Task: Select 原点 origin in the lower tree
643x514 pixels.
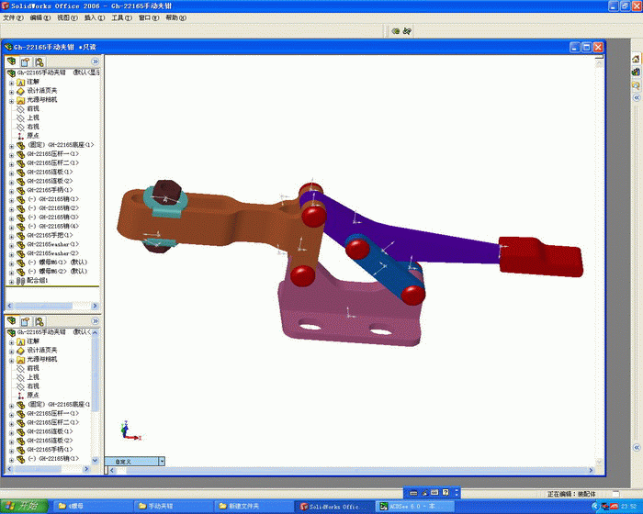Action: point(33,395)
